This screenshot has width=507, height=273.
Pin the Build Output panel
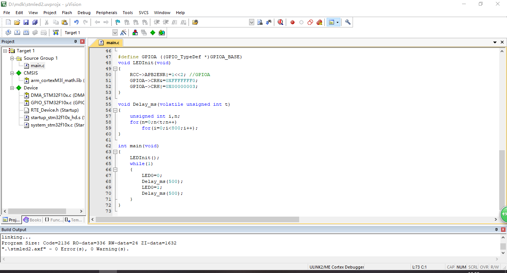(x=496, y=230)
